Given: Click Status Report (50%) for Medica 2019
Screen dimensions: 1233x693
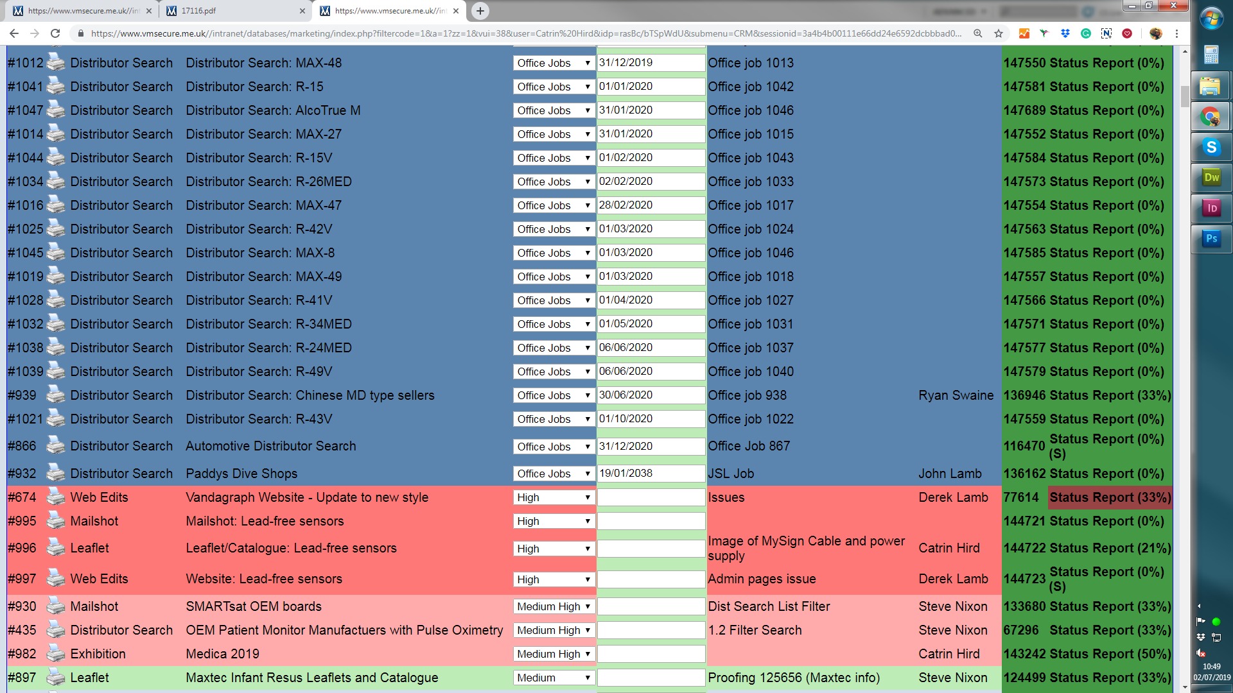Looking at the screenshot, I should [x=1110, y=654].
